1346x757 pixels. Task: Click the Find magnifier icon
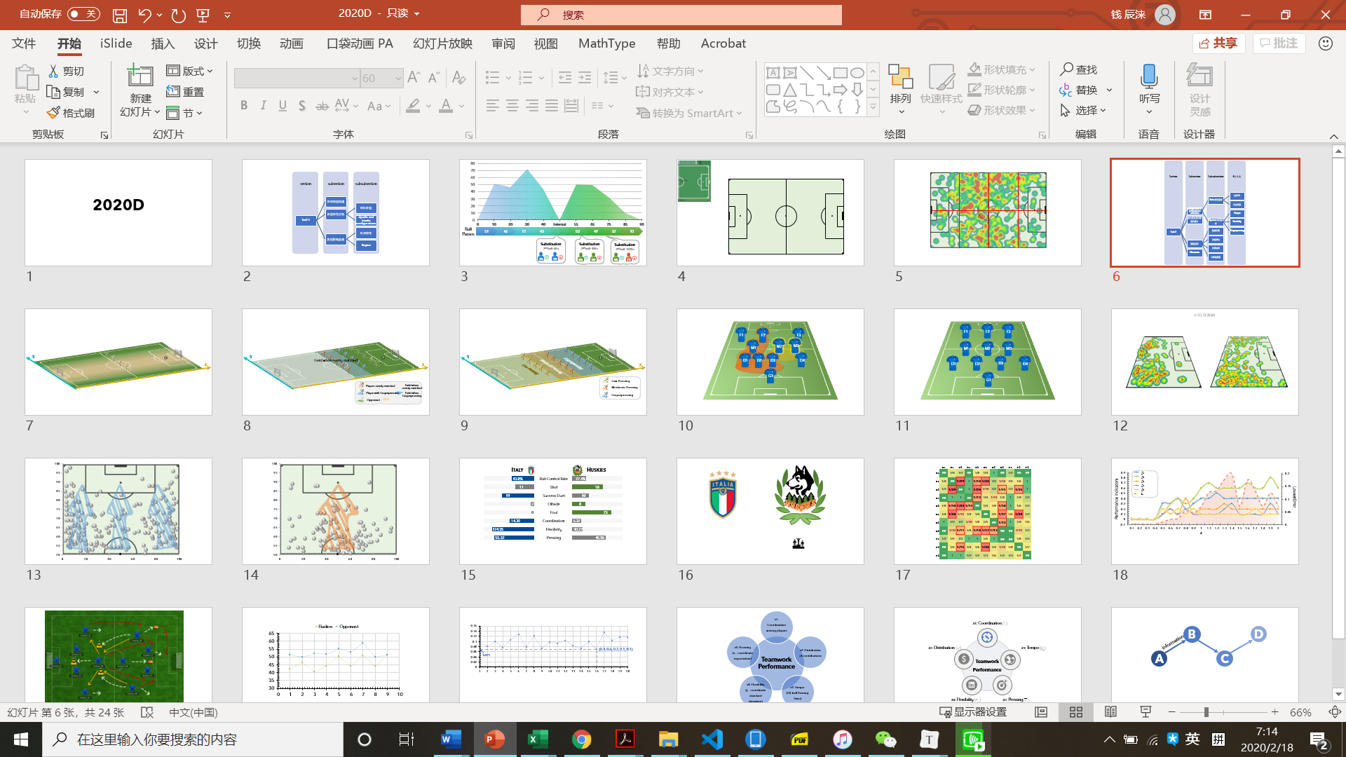tap(1066, 69)
